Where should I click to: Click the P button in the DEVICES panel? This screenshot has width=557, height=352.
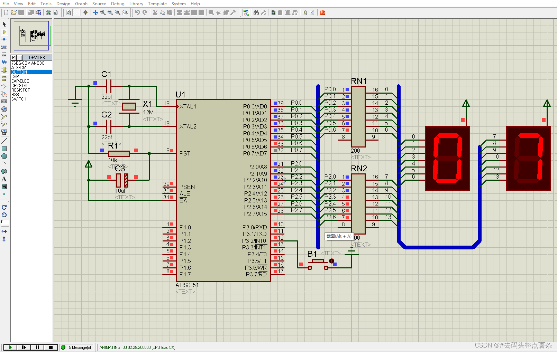13,58
